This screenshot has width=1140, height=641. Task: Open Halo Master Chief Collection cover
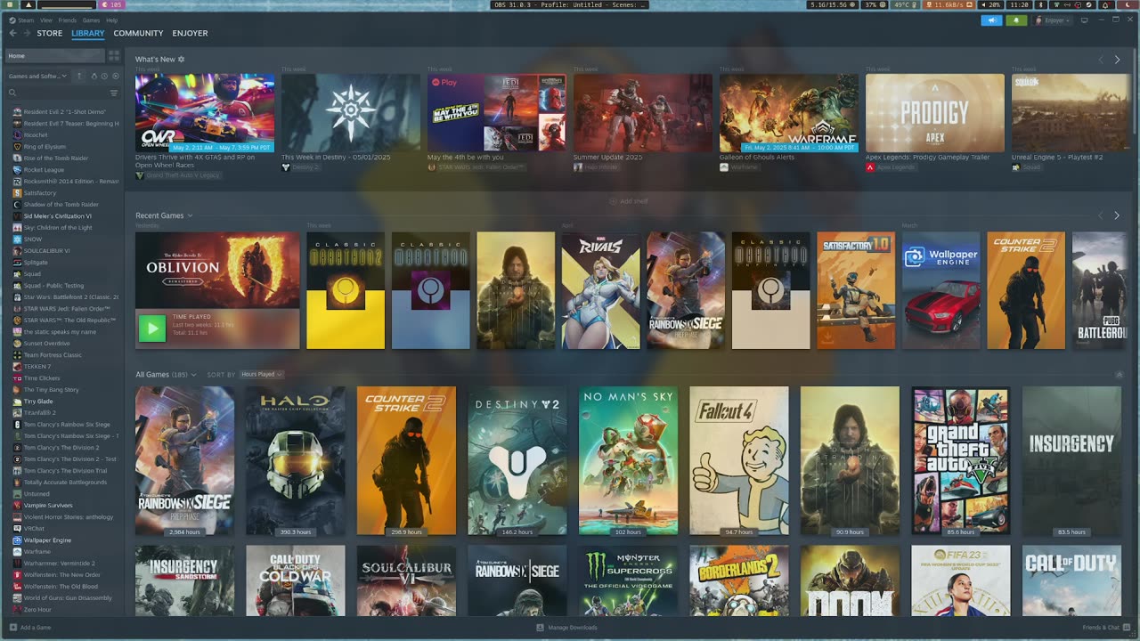(x=296, y=461)
